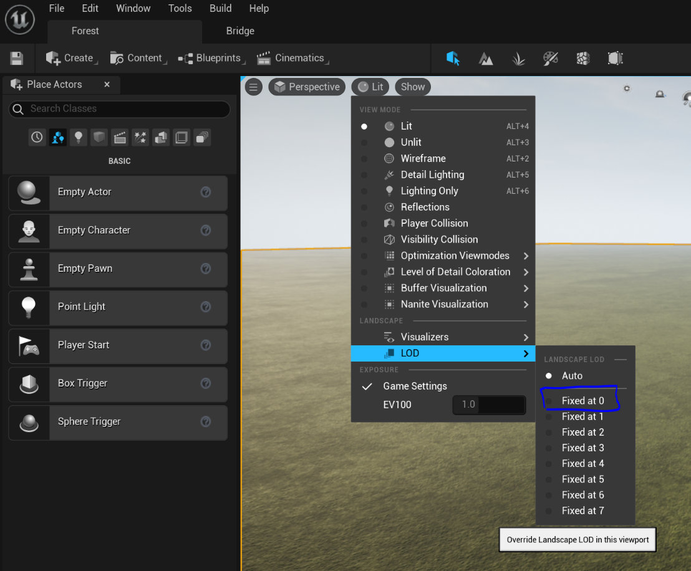
Task: Open the Perspective viewport dropdown
Action: click(307, 87)
